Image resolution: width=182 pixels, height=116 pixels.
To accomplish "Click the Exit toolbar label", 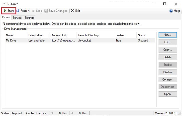I will pyautogui.click(x=78, y=11).
